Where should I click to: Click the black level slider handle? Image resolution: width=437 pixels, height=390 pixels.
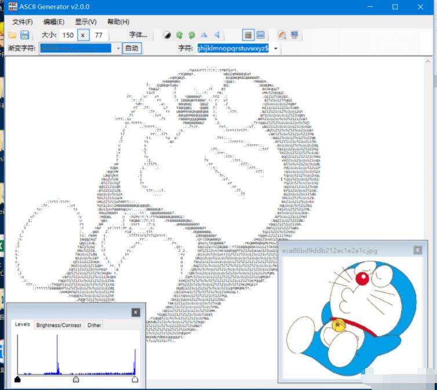click(x=17, y=379)
